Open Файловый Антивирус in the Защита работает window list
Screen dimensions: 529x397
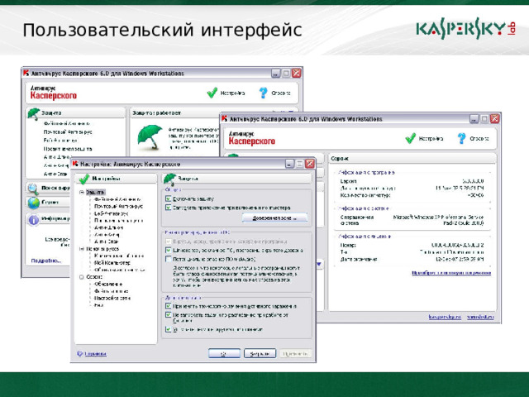(66, 123)
